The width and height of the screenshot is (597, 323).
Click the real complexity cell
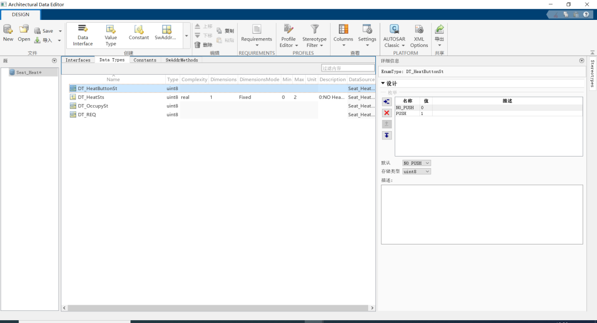194,97
